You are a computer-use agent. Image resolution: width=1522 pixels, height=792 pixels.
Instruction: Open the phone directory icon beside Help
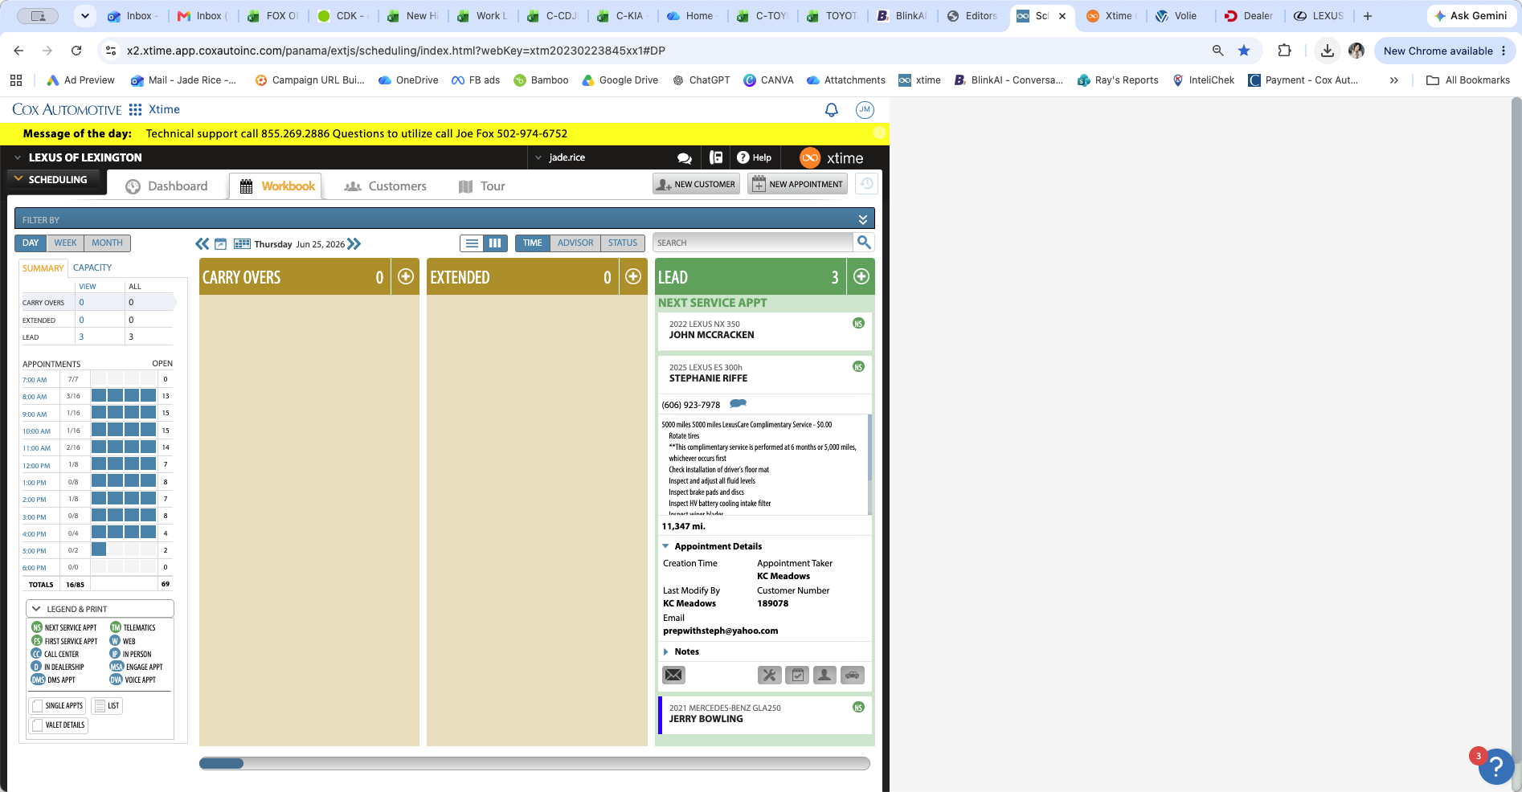coord(716,157)
